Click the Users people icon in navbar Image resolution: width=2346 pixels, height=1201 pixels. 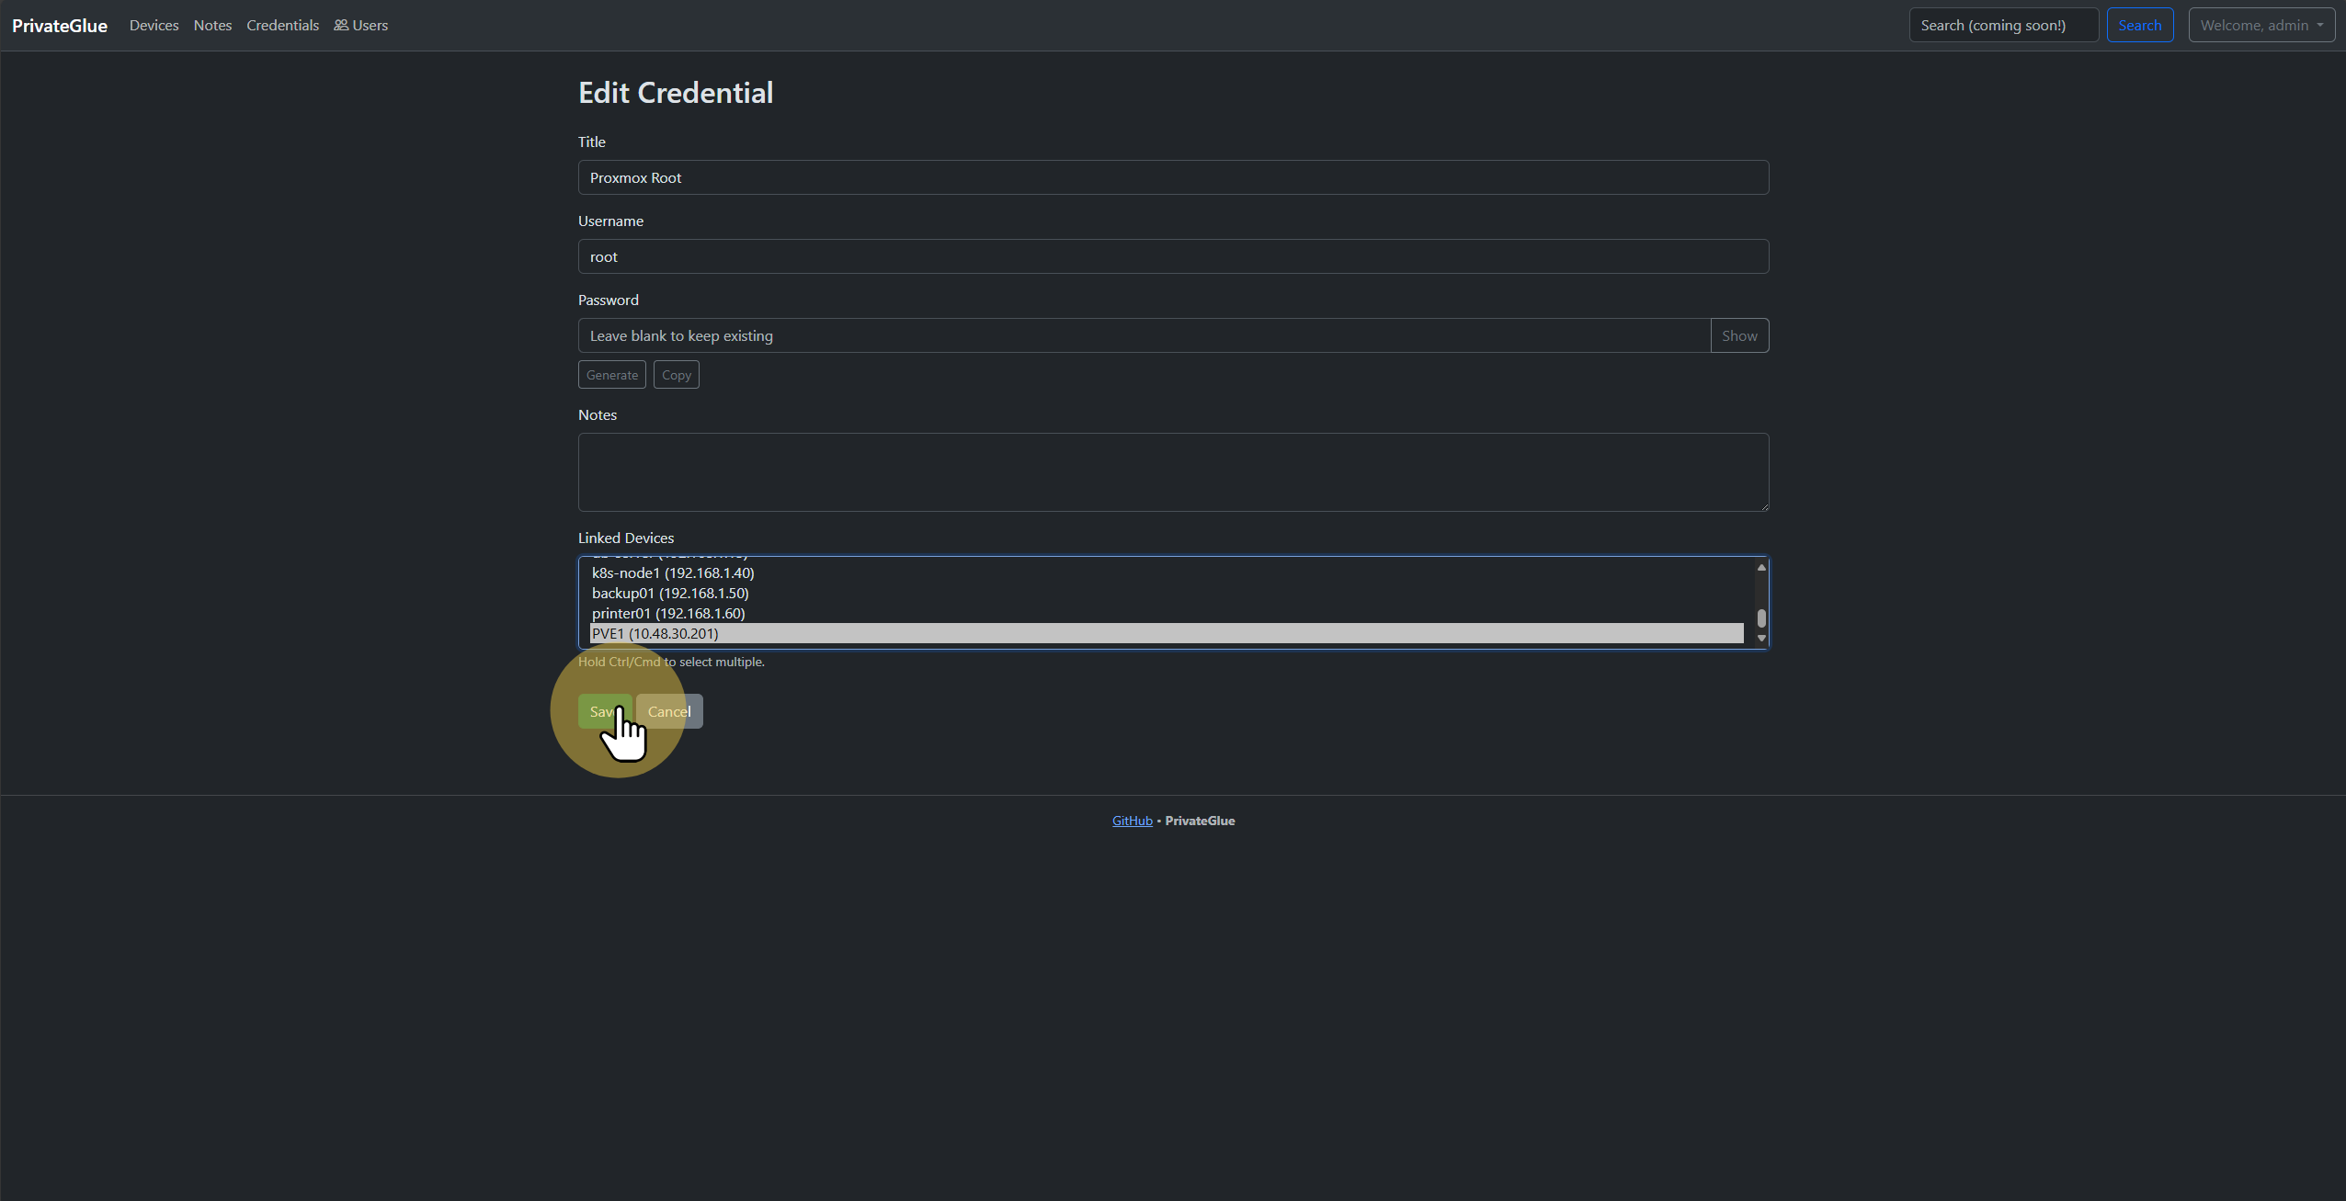341,26
